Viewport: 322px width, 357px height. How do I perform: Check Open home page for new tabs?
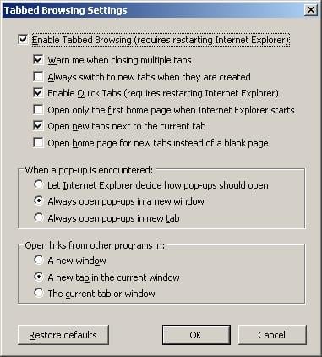[38, 143]
